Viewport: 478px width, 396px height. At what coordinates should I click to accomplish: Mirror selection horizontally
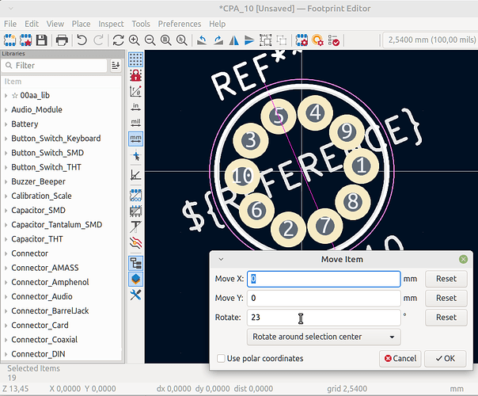point(233,40)
